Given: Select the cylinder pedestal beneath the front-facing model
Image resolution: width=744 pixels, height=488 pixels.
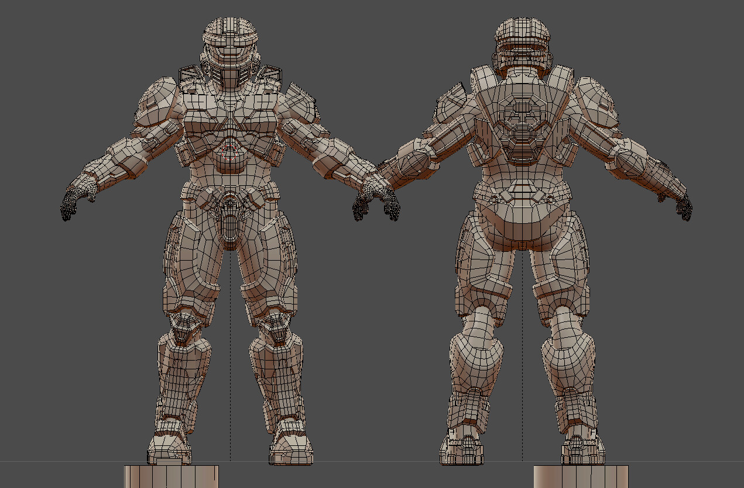Looking at the screenshot, I should (x=171, y=476).
